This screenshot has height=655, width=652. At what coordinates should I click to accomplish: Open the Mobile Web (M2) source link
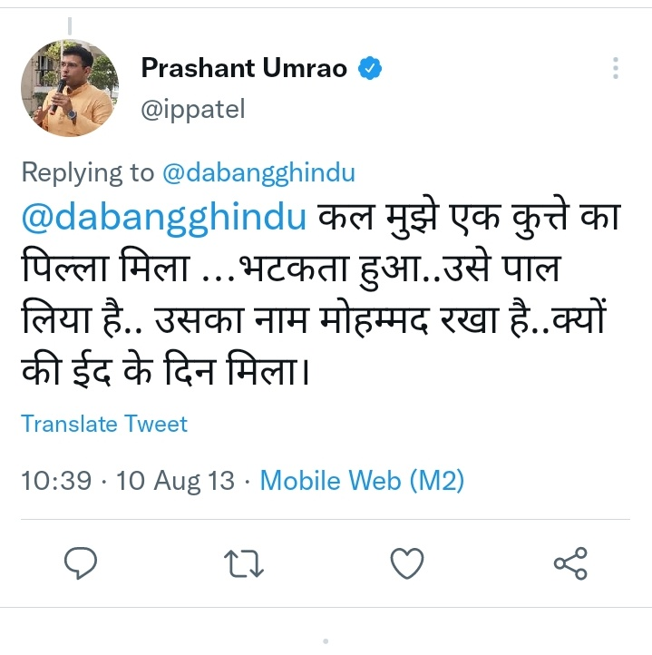(x=362, y=480)
